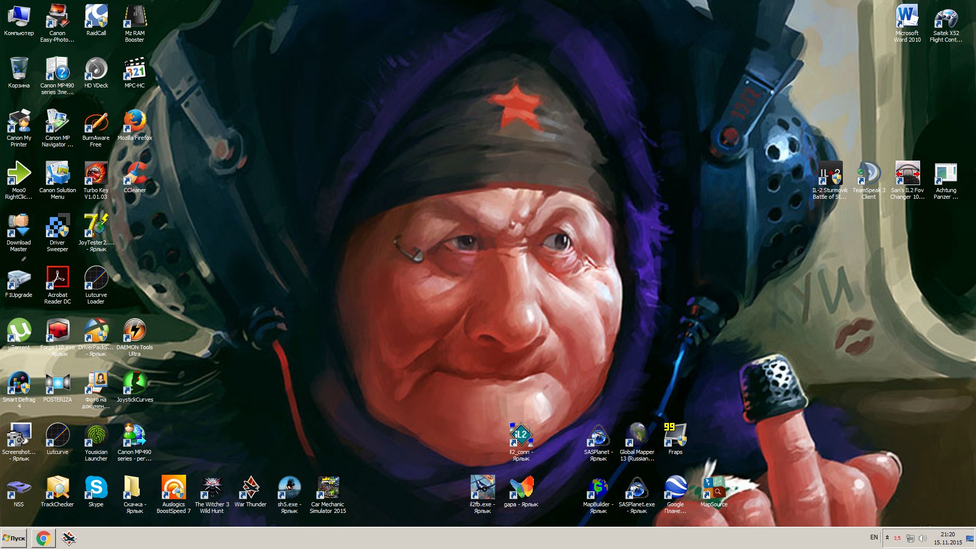Viewport: 976px width, 549px height.
Task: Open clock showing 21:20
Action: point(948,538)
